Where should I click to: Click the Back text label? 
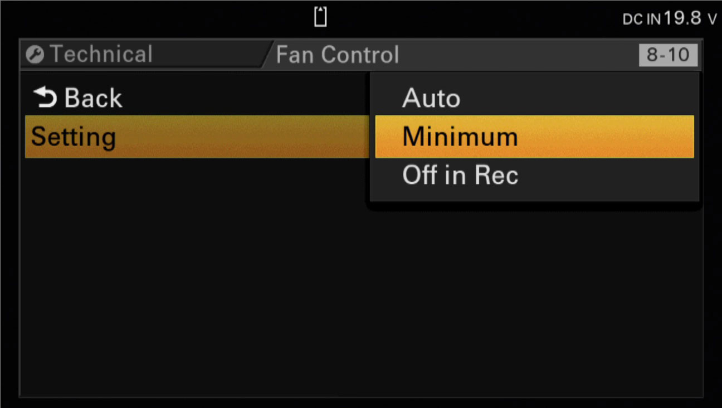coord(93,98)
